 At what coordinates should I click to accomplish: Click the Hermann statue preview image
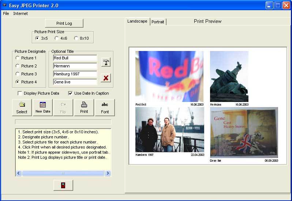[x=229, y=76]
